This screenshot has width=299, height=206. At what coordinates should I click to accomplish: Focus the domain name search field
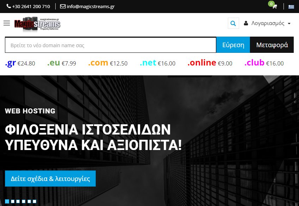tap(111, 45)
